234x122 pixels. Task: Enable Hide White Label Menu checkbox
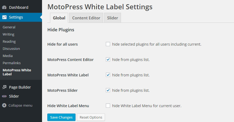108,106
